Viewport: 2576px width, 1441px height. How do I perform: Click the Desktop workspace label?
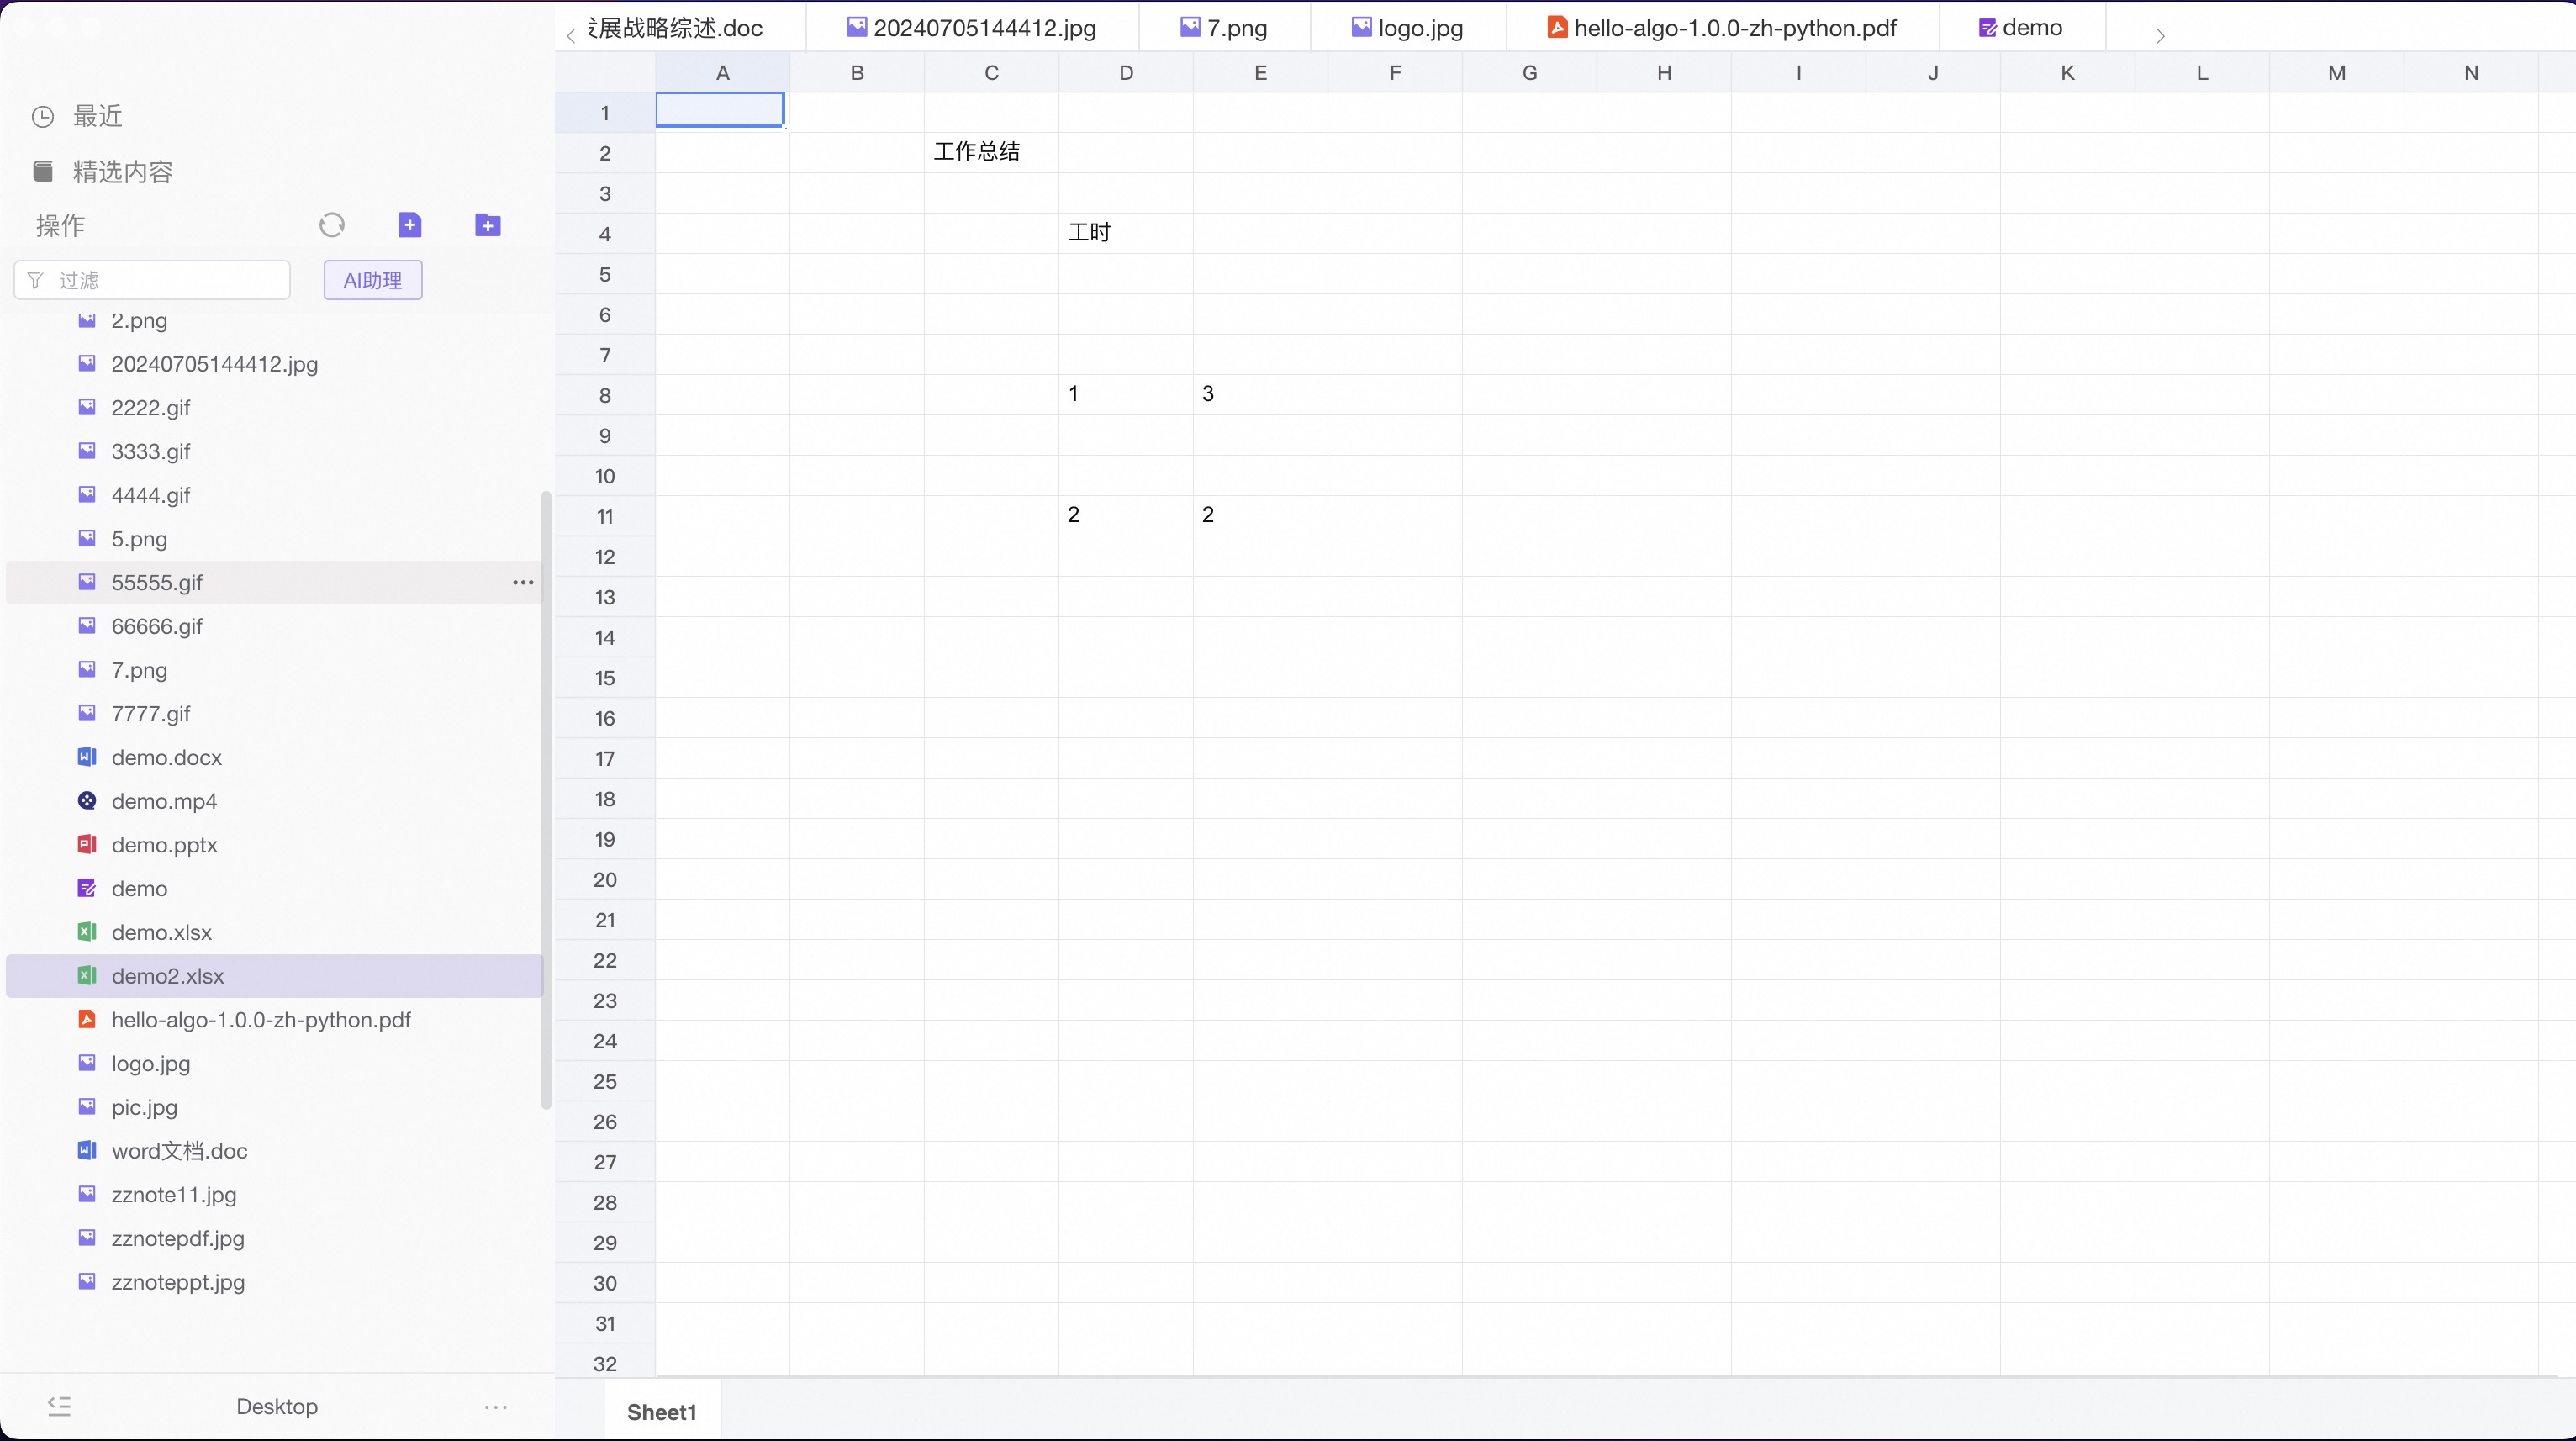(x=277, y=1406)
